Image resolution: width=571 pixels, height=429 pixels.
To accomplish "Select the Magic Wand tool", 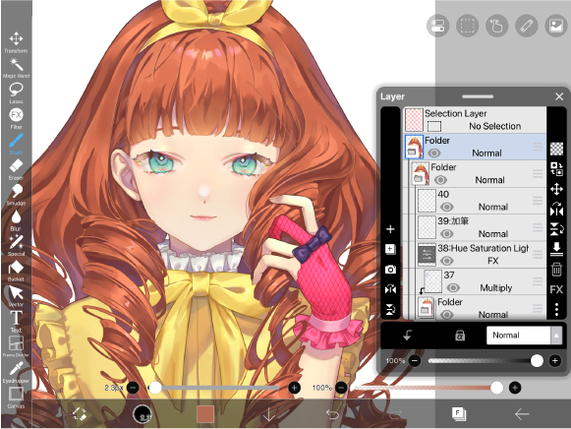I will 16,68.
